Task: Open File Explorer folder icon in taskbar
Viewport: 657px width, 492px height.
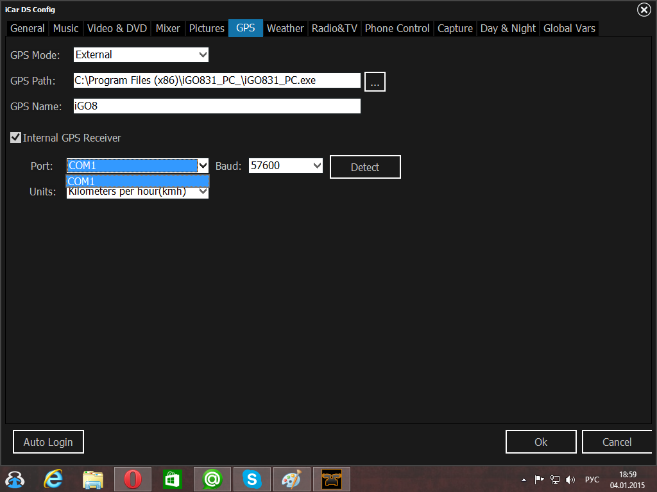Action: [x=92, y=479]
